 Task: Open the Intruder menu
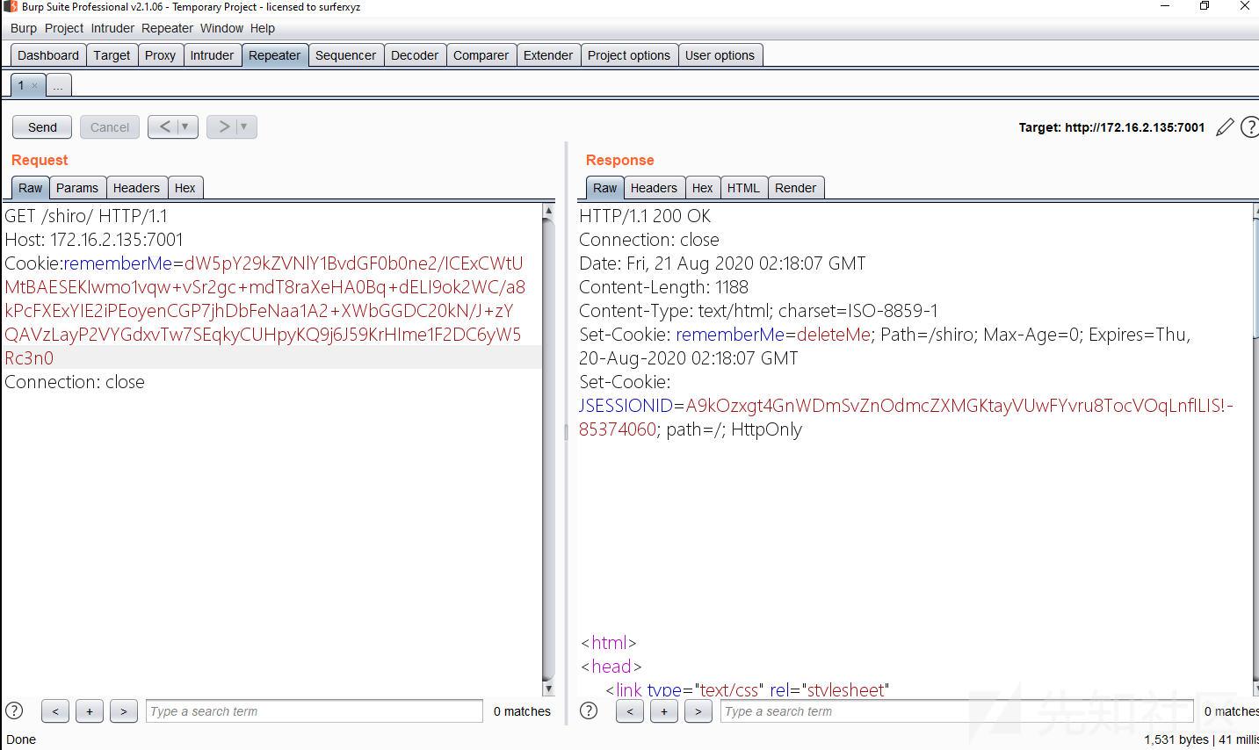coord(112,28)
